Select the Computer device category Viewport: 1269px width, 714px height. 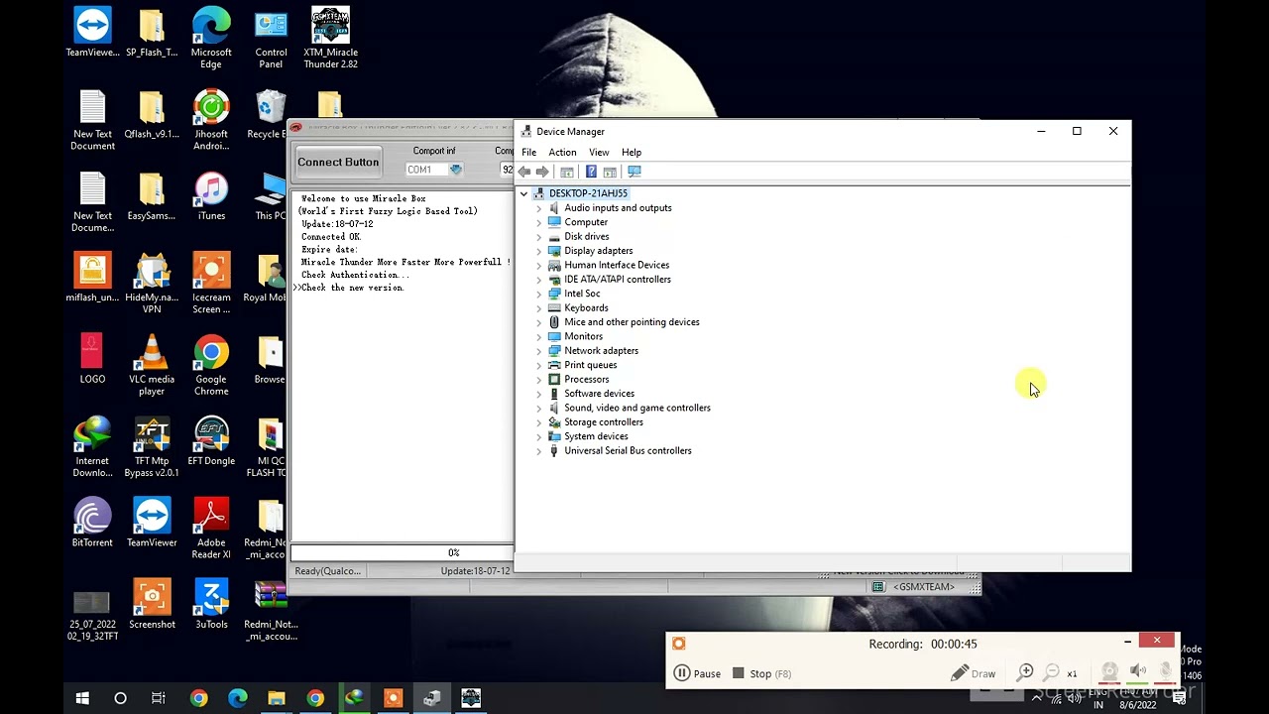[586, 222]
